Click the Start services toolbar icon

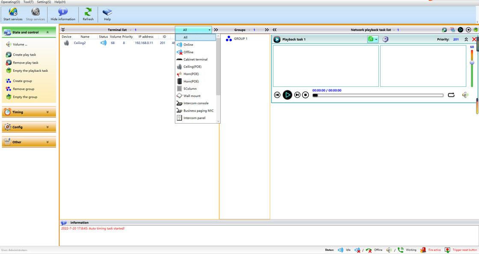(13, 14)
